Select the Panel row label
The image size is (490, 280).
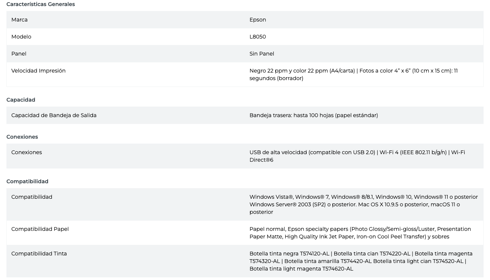coord(19,54)
